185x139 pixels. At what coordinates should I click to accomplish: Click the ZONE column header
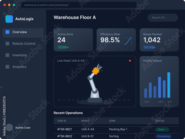[112, 121]
